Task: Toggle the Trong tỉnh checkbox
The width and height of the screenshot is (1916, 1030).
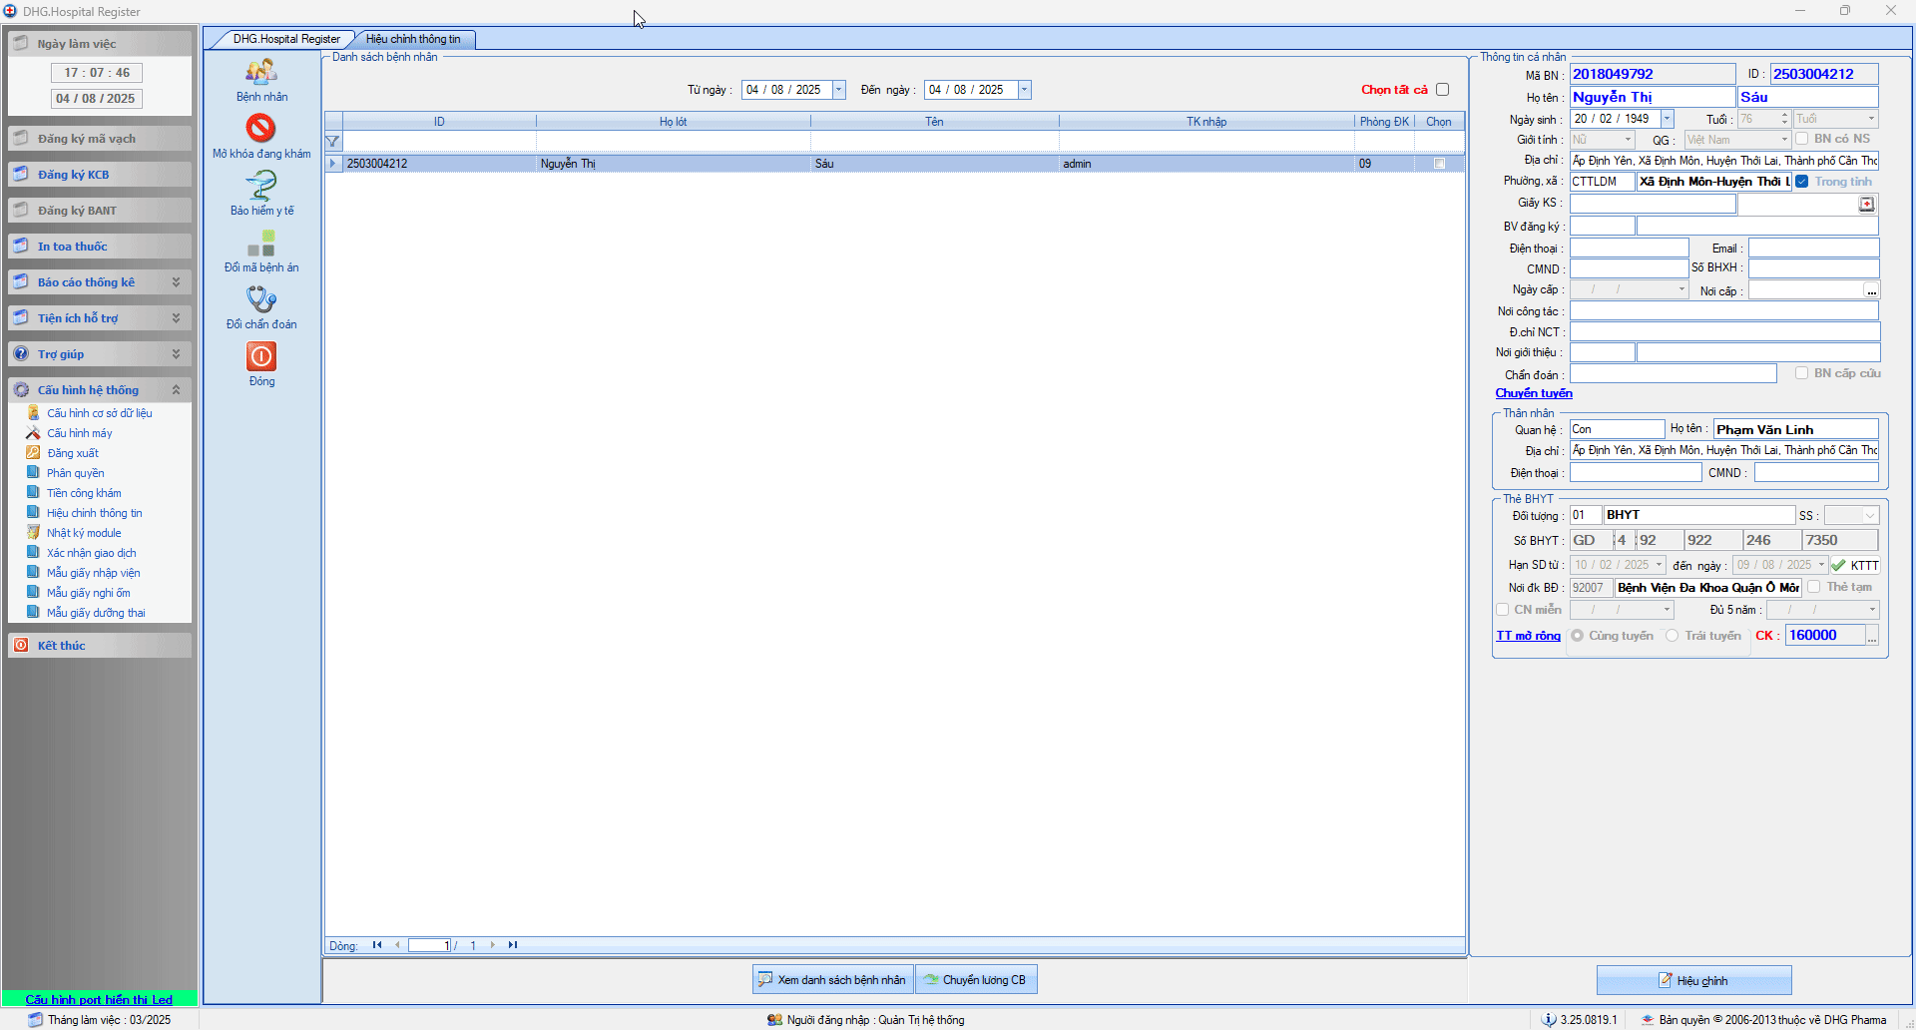Action: point(1802,182)
